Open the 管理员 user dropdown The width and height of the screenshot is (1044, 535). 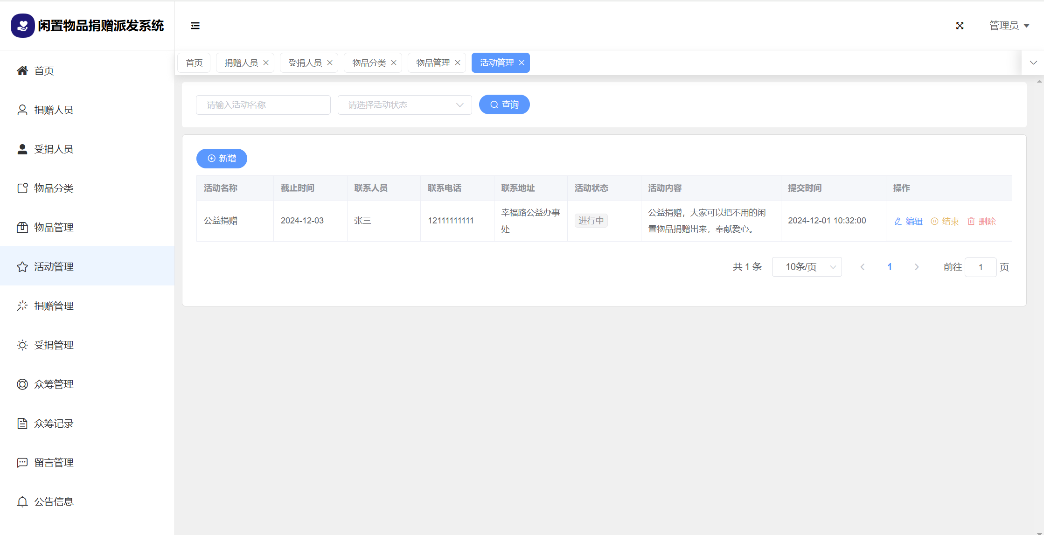1009,26
